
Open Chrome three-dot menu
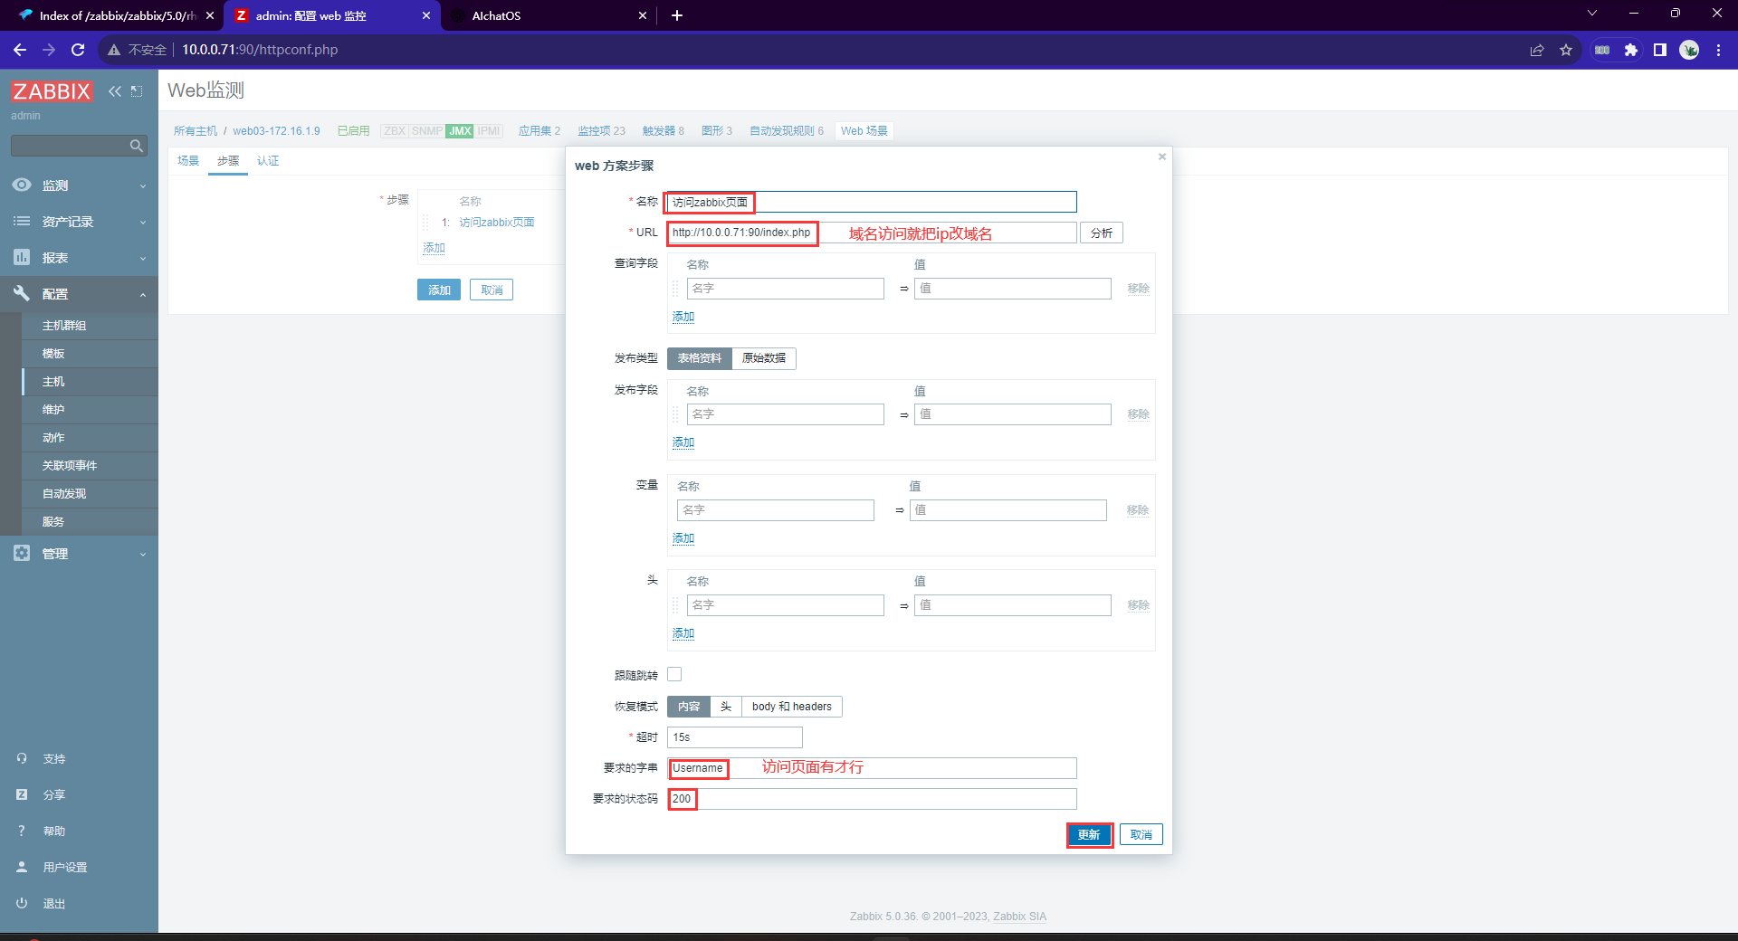[x=1718, y=50]
